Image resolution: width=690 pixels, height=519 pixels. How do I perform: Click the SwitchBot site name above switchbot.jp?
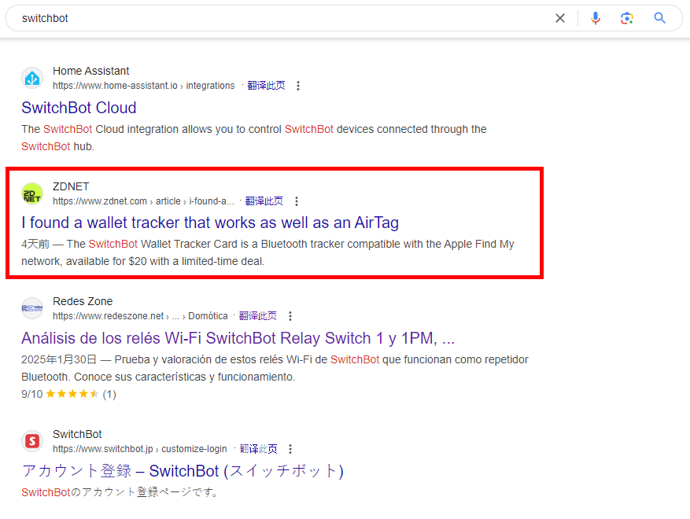coord(77,434)
